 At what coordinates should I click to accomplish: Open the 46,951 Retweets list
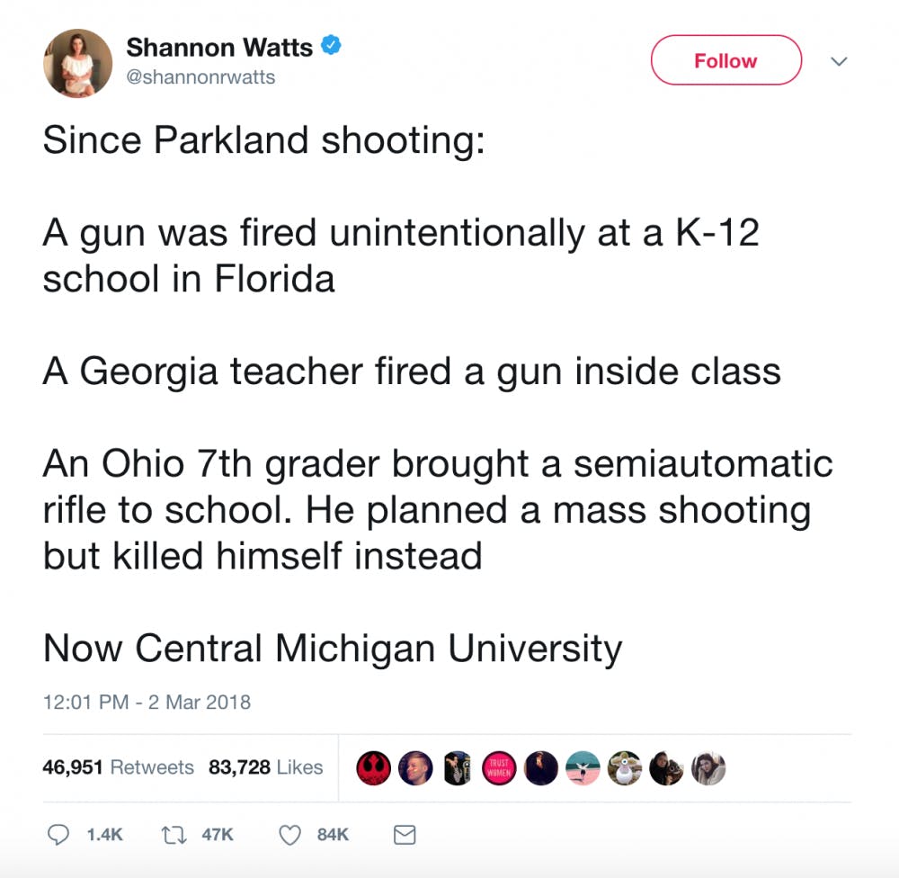pos(118,767)
